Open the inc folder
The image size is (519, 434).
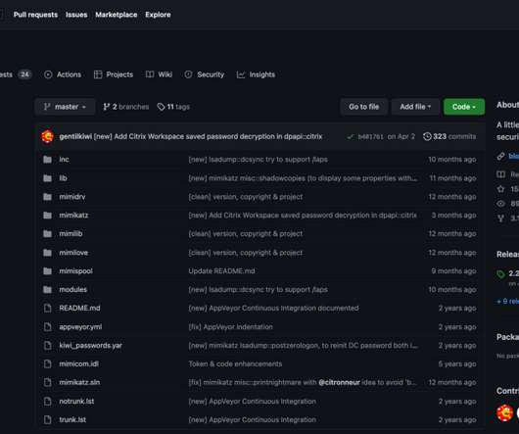65,160
